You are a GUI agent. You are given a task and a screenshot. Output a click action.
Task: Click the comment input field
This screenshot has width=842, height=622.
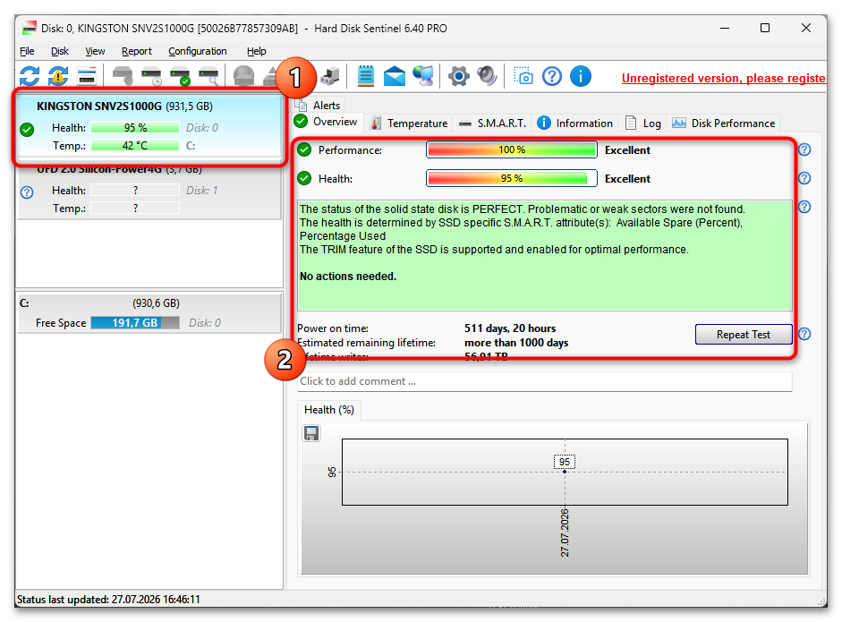point(545,381)
